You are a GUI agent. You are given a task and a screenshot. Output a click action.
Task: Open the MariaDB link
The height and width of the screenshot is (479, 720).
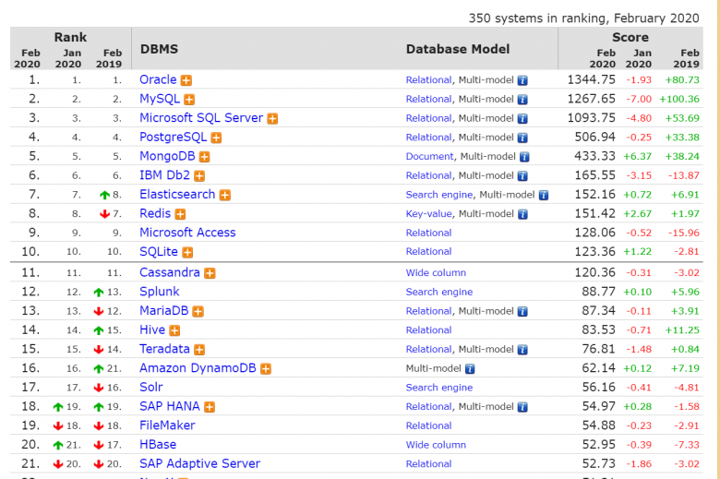tap(164, 311)
